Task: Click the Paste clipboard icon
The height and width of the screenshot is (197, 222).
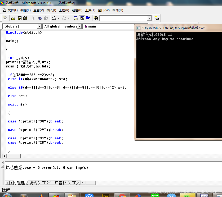Action: [46, 18]
